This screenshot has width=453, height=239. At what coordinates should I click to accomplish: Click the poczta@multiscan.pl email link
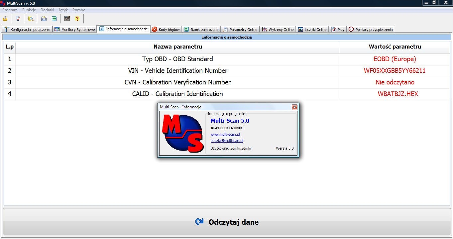tap(227, 141)
